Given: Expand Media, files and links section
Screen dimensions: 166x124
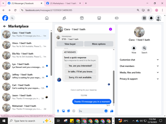Looking at the screenshot, I should (x=139, y=72).
